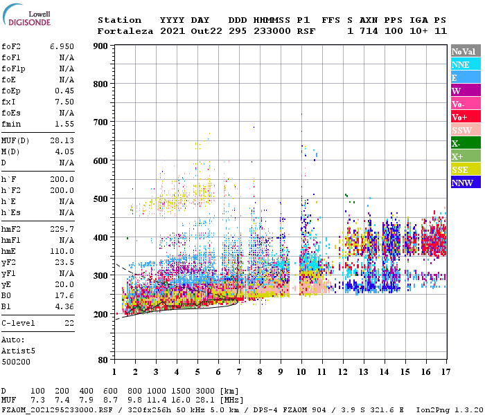
Task: Click the Fortaleza station name
Action: coord(125,31)
